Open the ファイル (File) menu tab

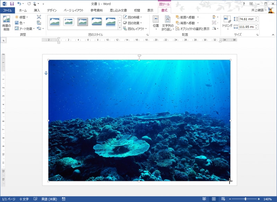click(x=7, y=10)
